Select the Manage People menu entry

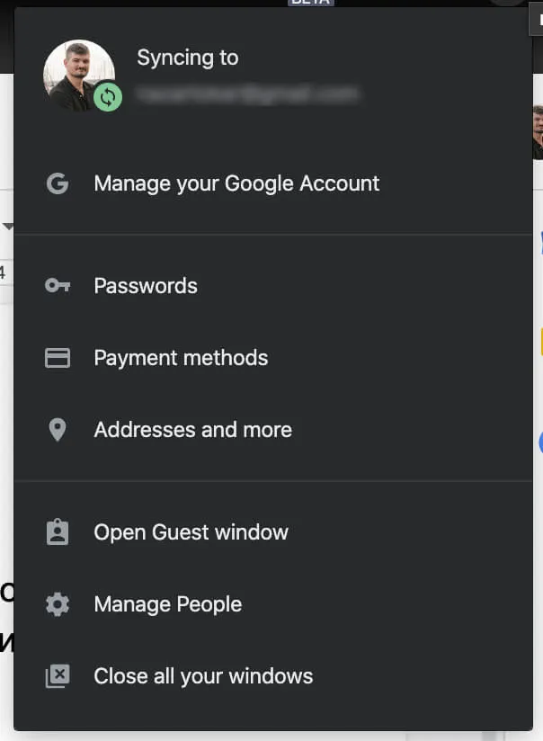pos(167,603)
